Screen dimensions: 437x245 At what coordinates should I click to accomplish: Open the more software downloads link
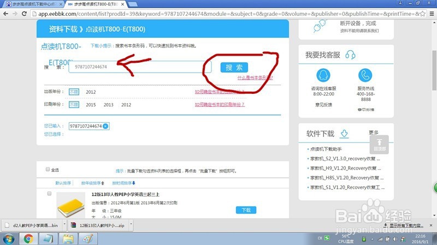pyautogui.click(x=374, y=133)
